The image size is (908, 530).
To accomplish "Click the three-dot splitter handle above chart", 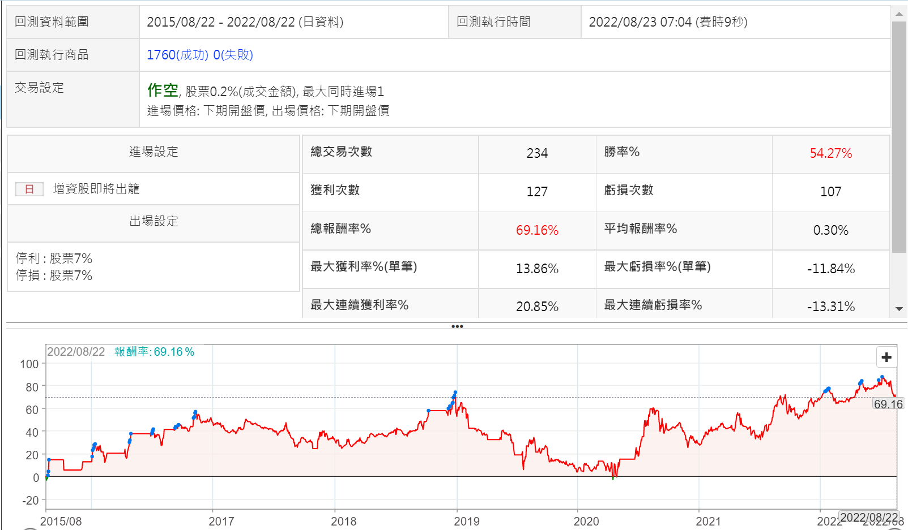I will point(457,326).
